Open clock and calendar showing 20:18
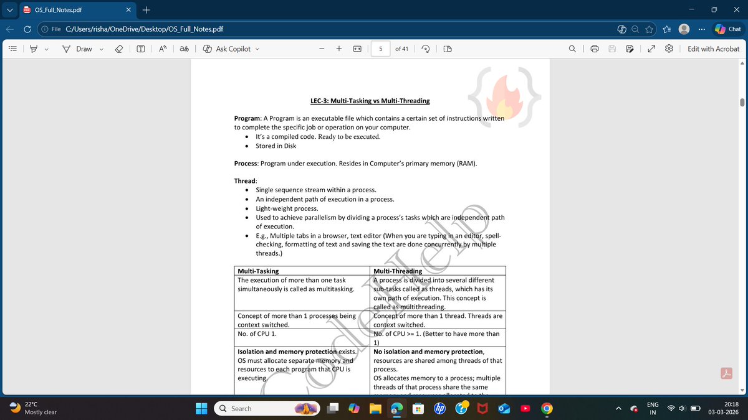The height and width of the screenshot is (420, 748). (723, 408)
